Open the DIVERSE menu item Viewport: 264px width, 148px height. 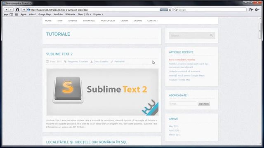[x=73, y=21]
